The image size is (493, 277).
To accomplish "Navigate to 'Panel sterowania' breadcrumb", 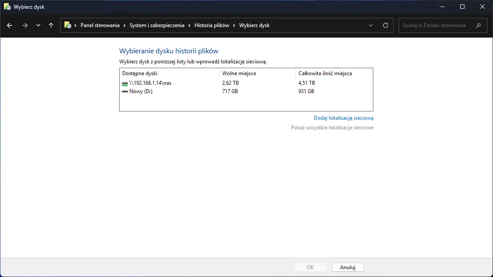I will coord(100,25).
